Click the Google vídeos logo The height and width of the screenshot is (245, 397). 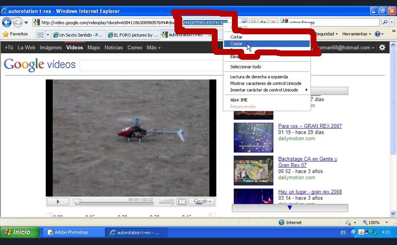tap(40, 64)
